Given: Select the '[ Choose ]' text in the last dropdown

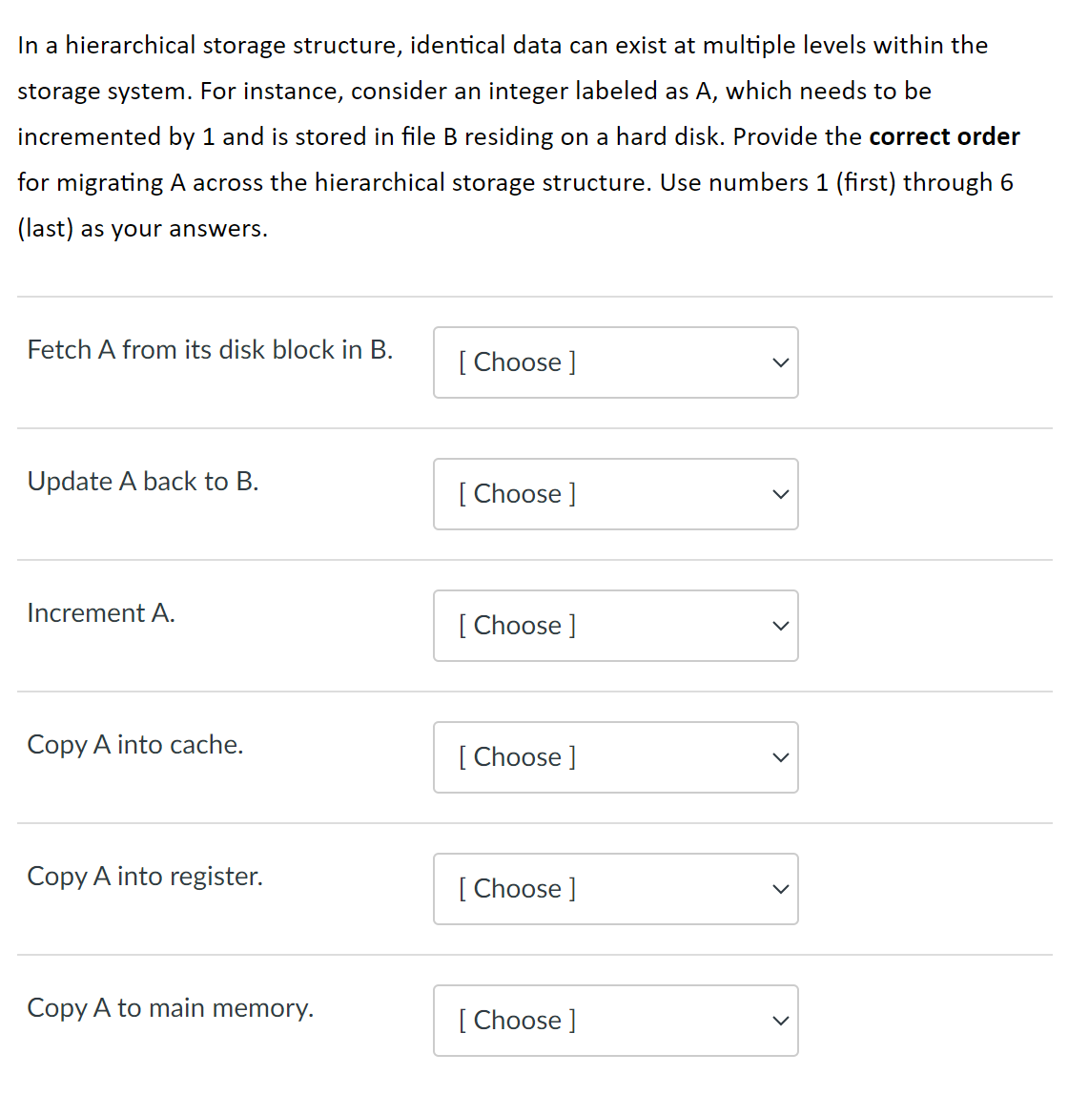Looking at the screenshot, I should pos(517,1021).
